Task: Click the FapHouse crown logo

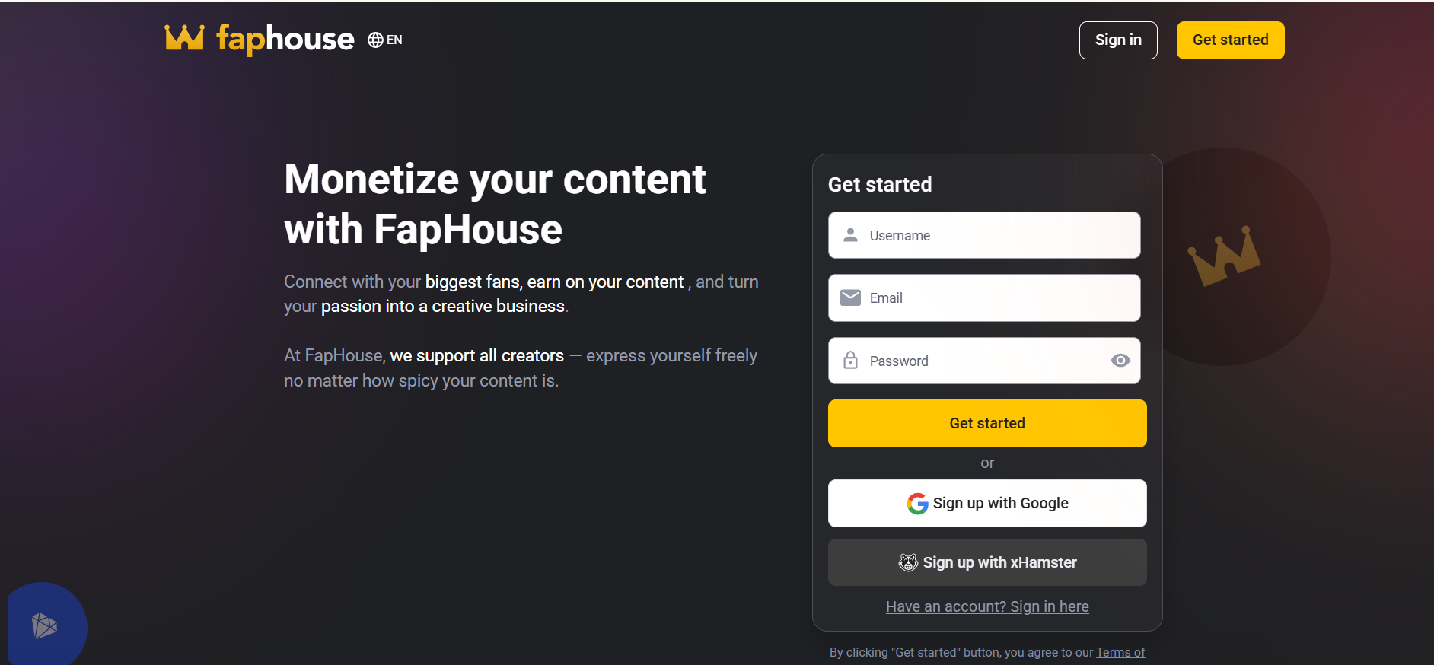Action: 185,38
